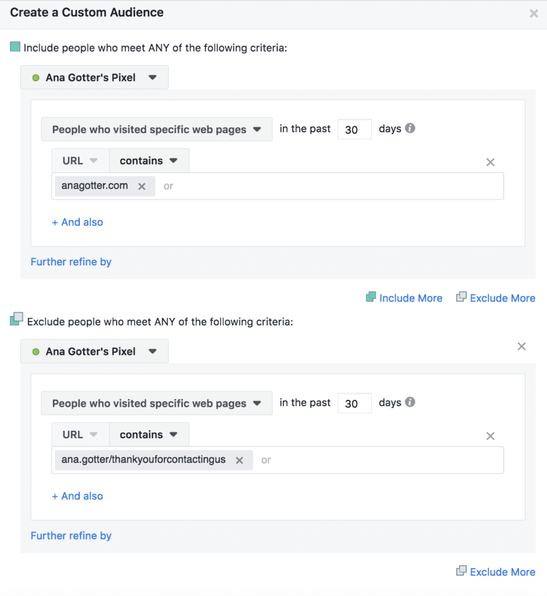Remove the entire exclude pixel block
This screenshot has height=596, width=547.
pyautogui.click(x=521, y=346)
